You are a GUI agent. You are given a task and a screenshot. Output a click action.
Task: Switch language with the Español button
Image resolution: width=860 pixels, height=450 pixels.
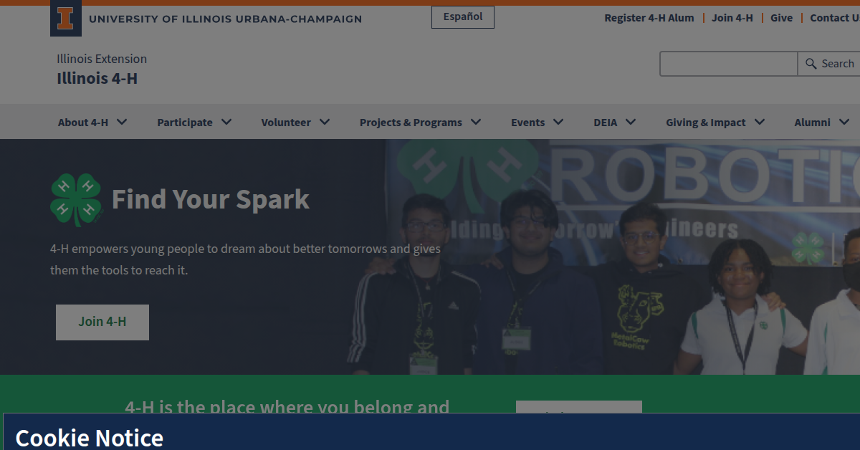pos(463,17)
